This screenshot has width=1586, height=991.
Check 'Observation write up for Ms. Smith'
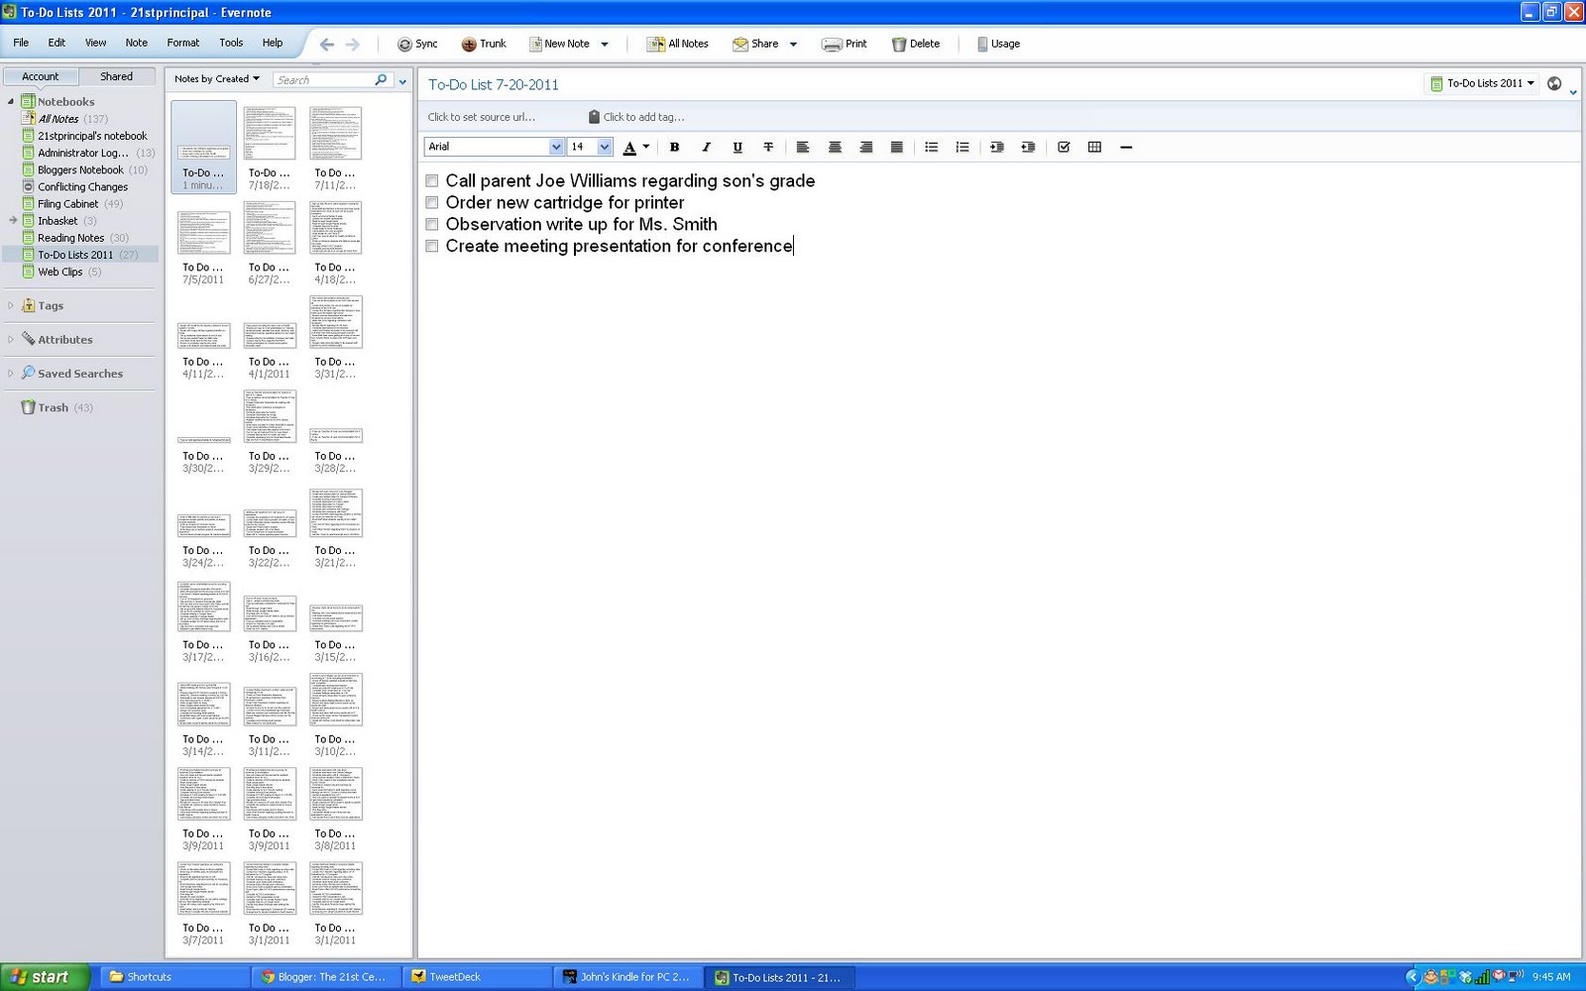pyautogui.click(x=432, y=224)
